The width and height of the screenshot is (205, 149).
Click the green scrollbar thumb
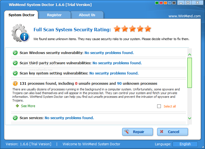[190, 73]
